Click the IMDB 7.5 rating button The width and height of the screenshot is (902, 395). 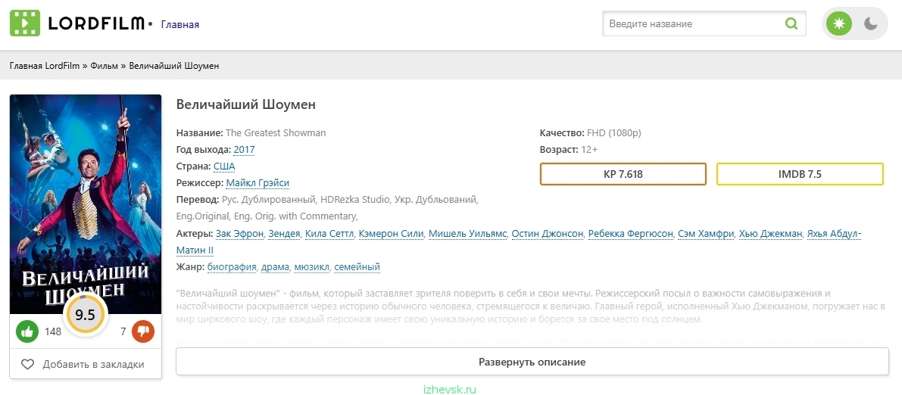(x=800, y=174)
